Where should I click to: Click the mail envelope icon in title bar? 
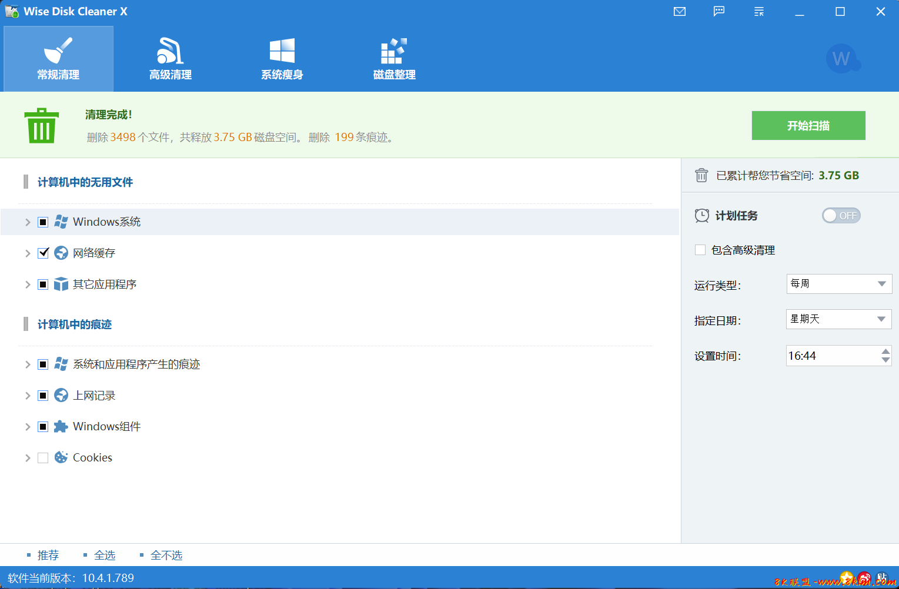[x=680, y=12]
